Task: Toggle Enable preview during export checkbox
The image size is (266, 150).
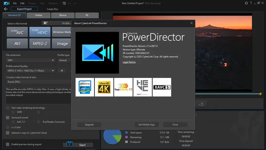Action: coord(8,144)
